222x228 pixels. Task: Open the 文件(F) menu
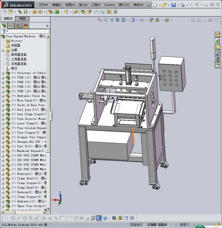43,5
